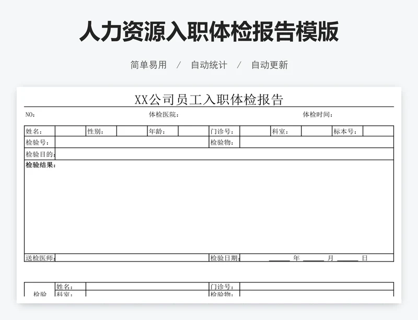Image resolution: width=418 pixels, height=320 pixels.
Task: Click the 简单易用 subtitle text
Action: (x=148, y=65)
